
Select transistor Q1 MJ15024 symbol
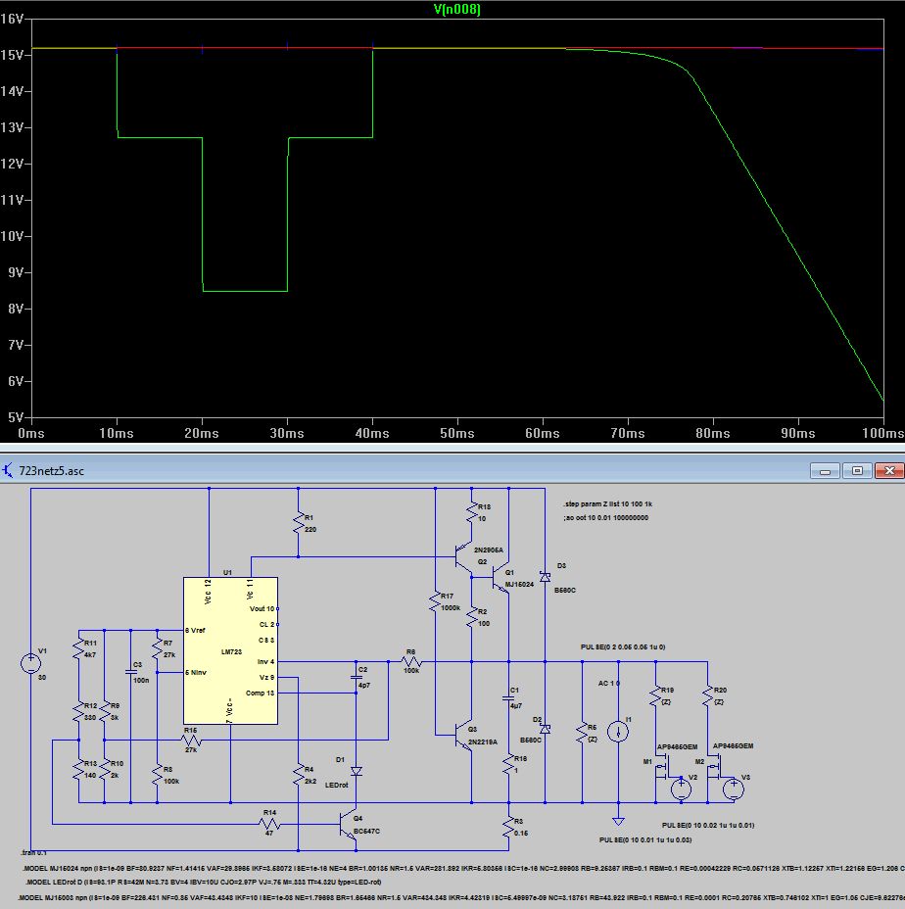click(x=500, y=578)
